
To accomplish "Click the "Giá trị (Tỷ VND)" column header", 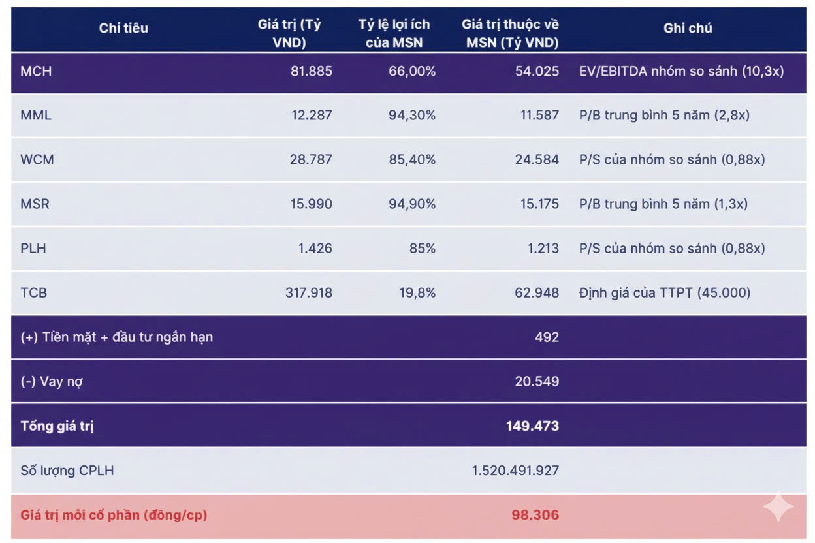I will (289, 34).
